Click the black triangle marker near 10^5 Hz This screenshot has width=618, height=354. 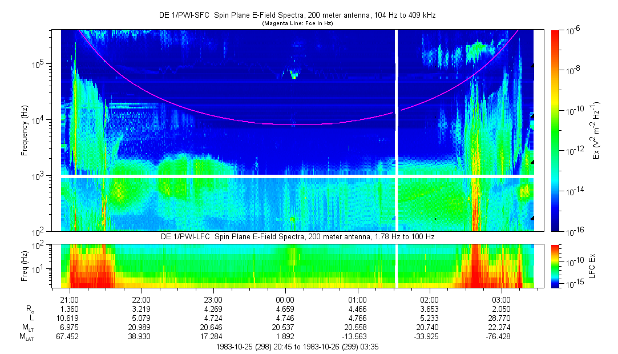pyautogui.click(x=532, y=66)
